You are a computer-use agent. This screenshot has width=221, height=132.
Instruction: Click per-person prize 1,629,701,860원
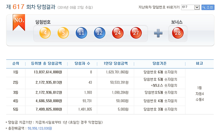point(117,72)
